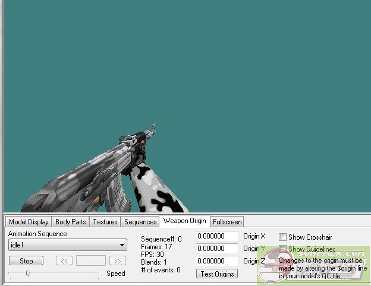Stop the animation playback

26,261
